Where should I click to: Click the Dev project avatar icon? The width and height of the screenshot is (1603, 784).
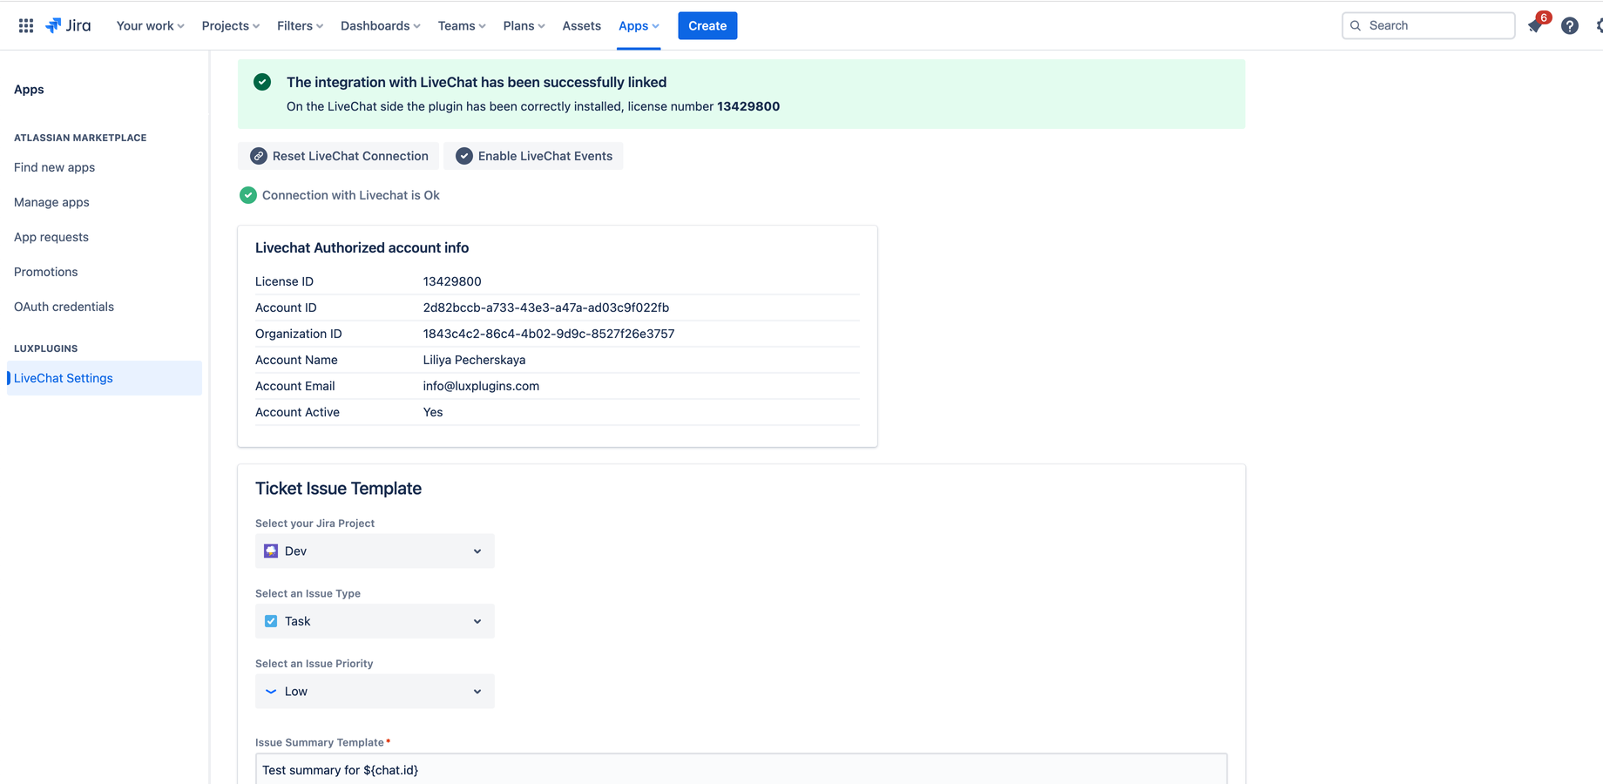(271, 551)
